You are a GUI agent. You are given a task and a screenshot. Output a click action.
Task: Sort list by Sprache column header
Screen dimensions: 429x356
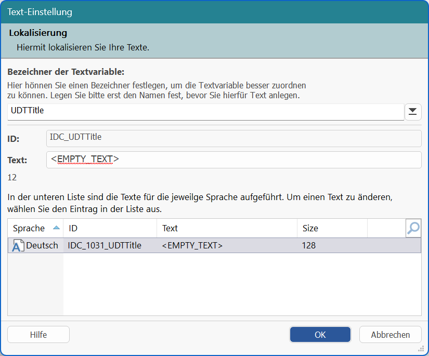35,228
